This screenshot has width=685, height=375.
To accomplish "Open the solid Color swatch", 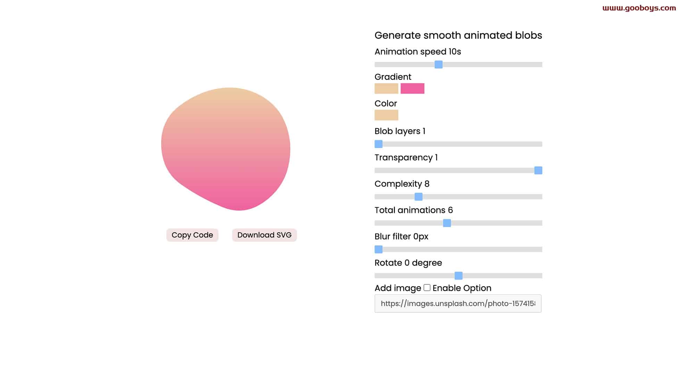I will point(386,115).
